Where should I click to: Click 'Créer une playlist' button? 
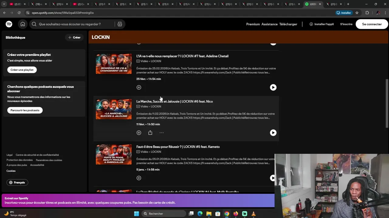22,70
